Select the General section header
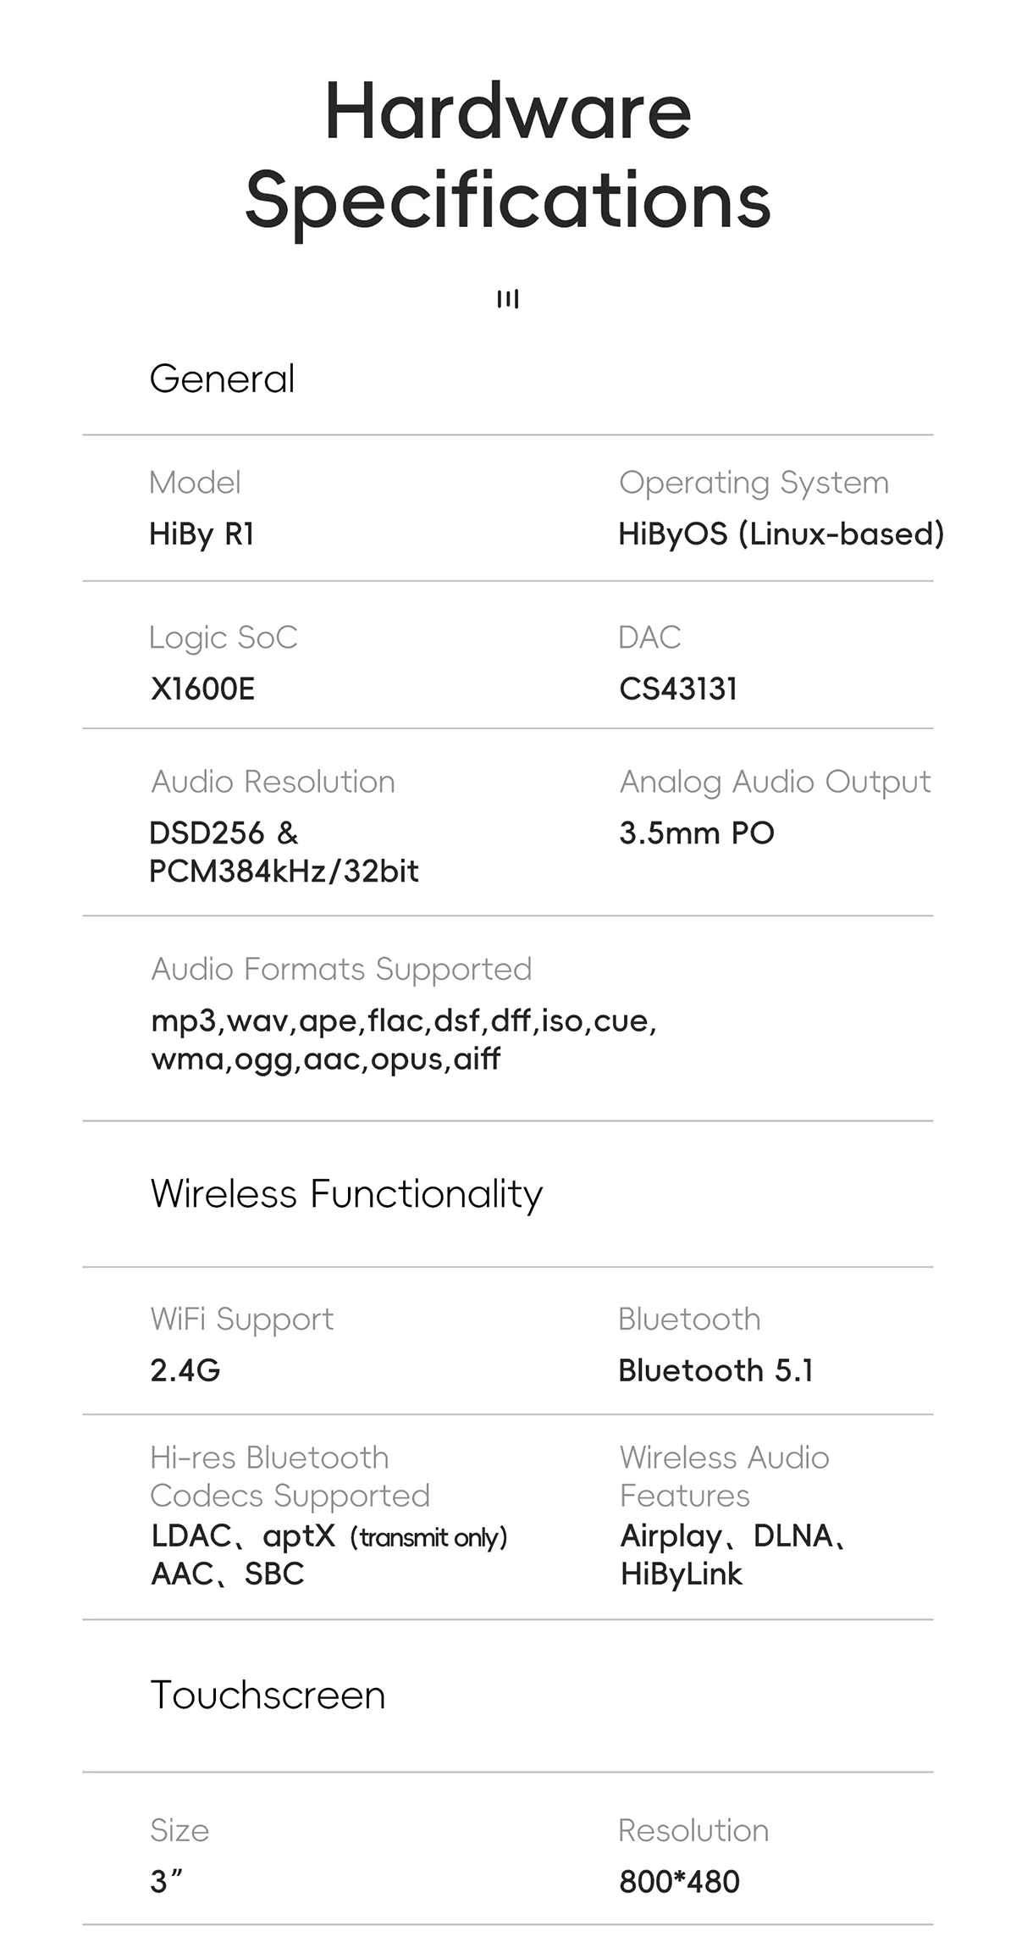 coord(222,379)
